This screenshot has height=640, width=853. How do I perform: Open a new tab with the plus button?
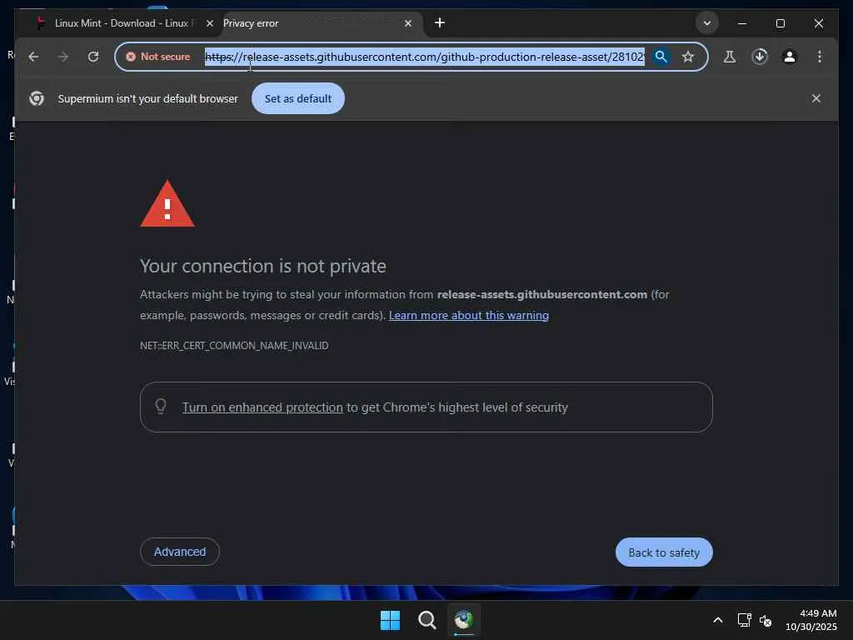click(x=440, y=22)
